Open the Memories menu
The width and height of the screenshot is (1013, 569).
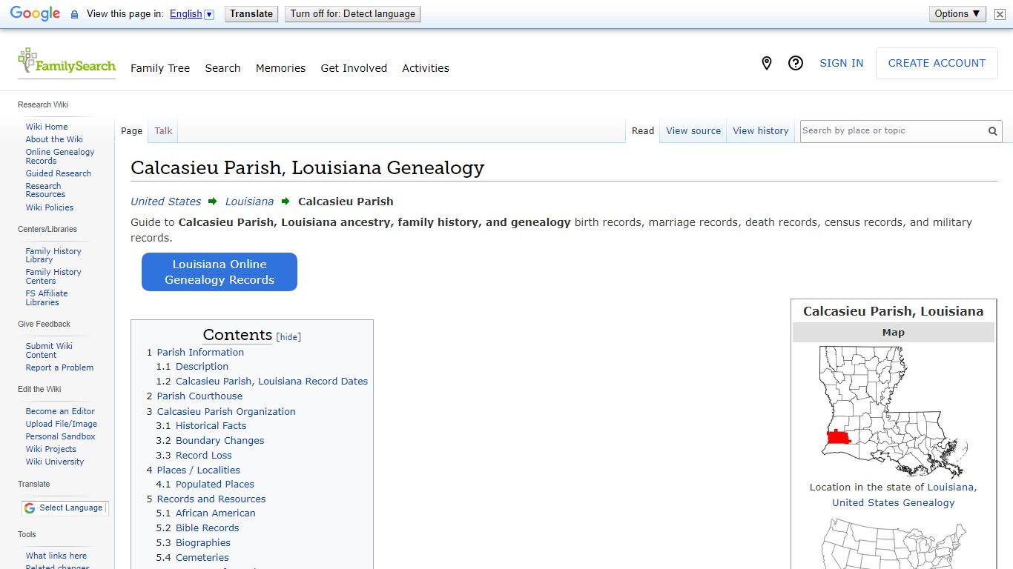[280, 68]
